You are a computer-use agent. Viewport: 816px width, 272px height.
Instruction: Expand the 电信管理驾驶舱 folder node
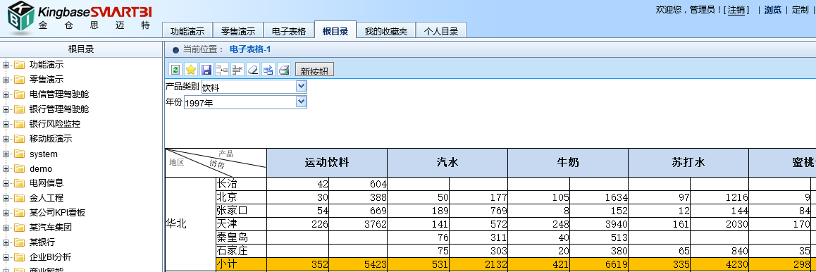6,94
